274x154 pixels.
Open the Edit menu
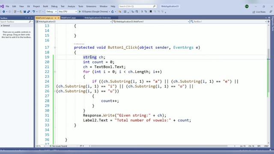(14, 6)
